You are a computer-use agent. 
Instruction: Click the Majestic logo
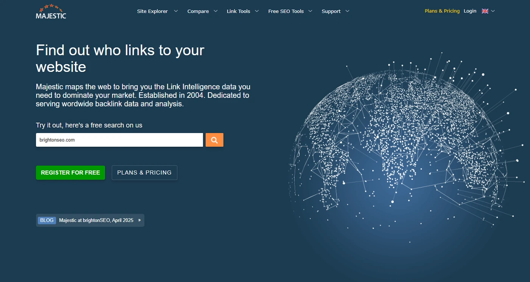(x=51, y=11)
